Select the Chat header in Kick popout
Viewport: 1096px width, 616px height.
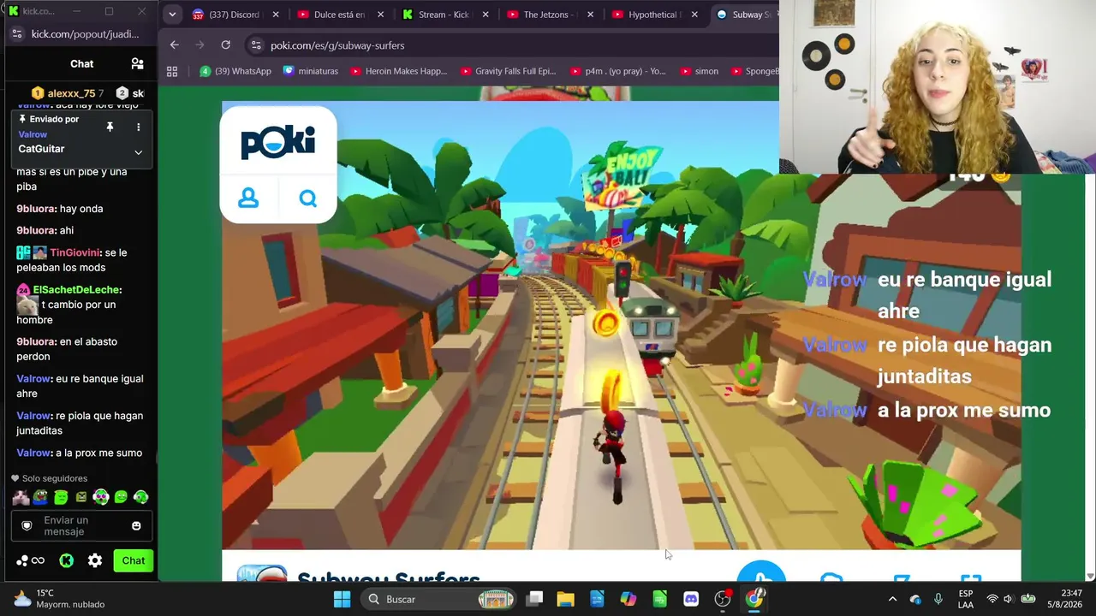point(81,63)
